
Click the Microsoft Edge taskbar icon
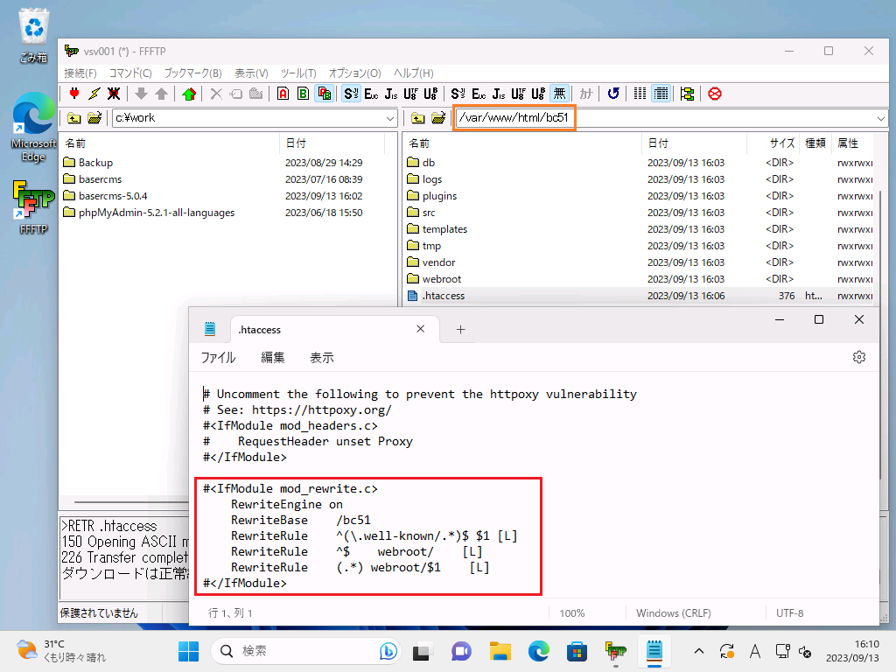(537, 651)
